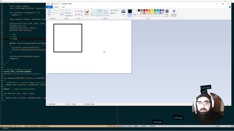Select the Line shape in Shapes gallery
Viewport: 234px width, 131px height.
[92, 11]
